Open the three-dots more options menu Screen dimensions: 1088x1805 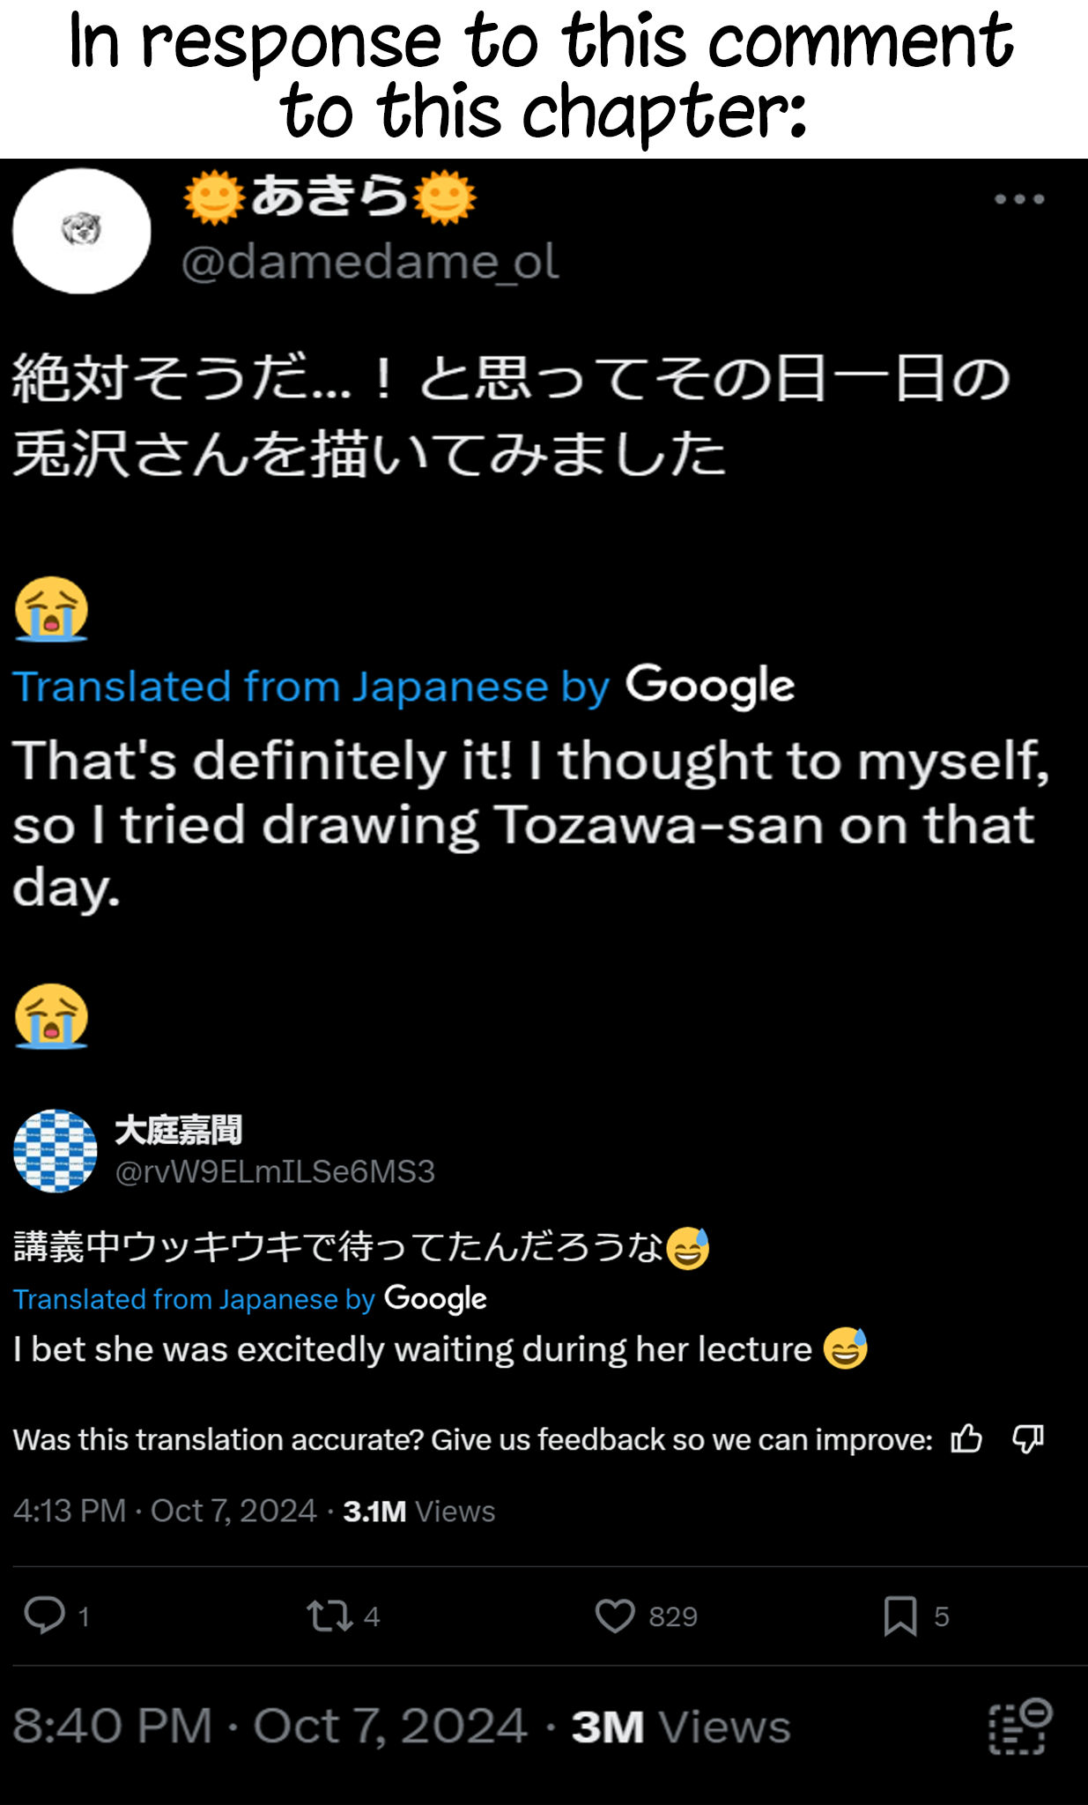1019,200
